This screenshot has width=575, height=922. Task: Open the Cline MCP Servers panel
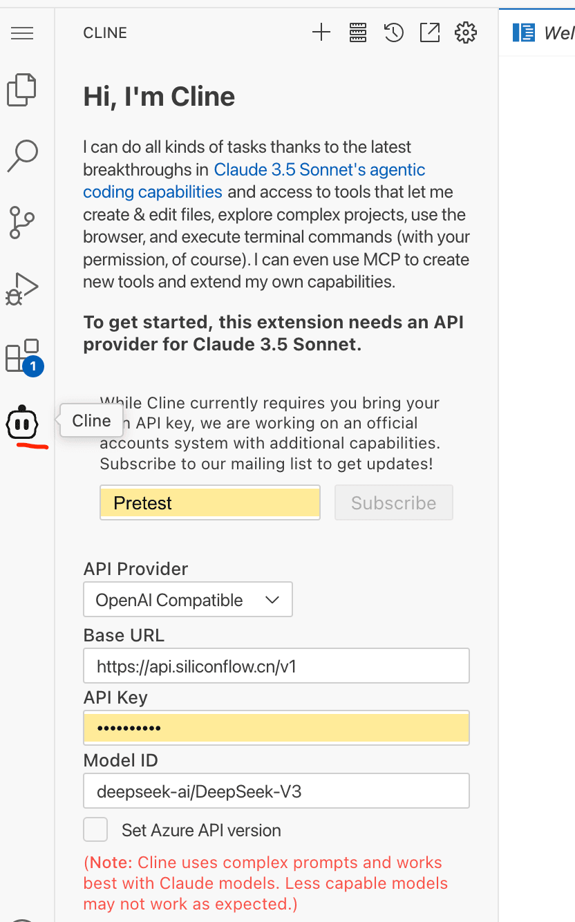[x=357, y=32]
